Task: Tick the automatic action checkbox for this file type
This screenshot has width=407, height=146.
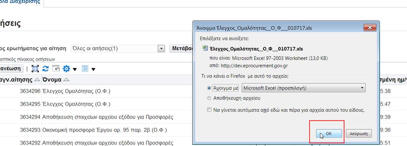Action: pos(209,110)
